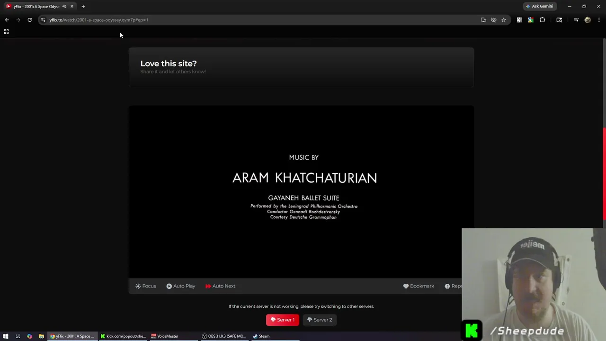
Task: Toggle the Auto Next option
Action: 220,286
